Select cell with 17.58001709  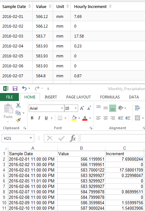tap(125, 170)
